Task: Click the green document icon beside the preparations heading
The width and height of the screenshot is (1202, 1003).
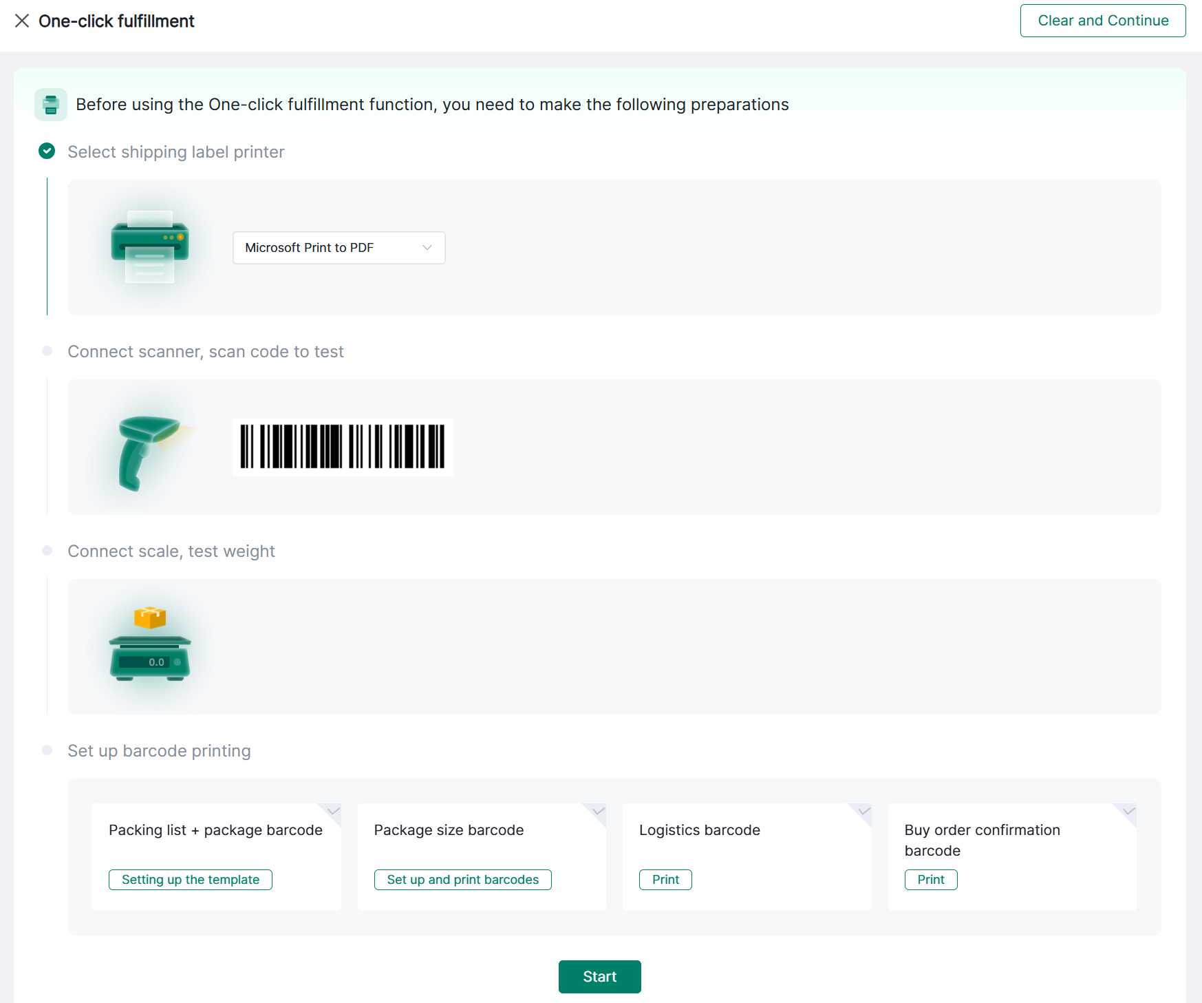Action: (51, 105)
